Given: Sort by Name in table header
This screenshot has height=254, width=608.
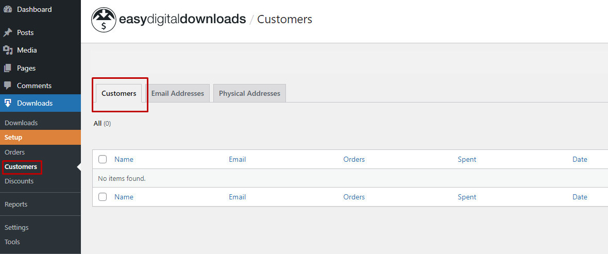Looking at the screenshot, I should 124,159.
